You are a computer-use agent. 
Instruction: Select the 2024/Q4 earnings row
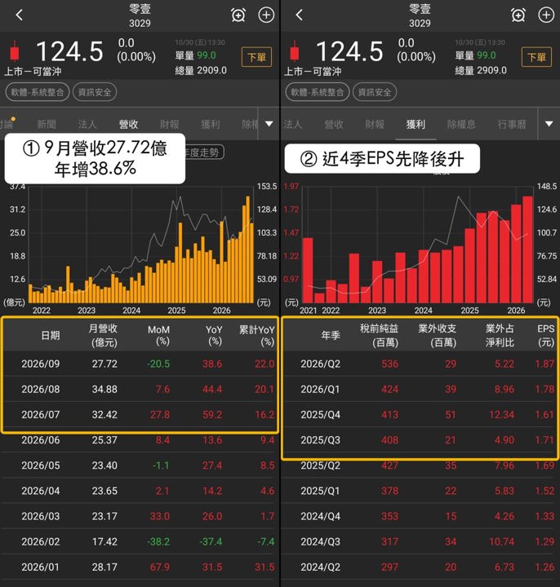(420, 516)
